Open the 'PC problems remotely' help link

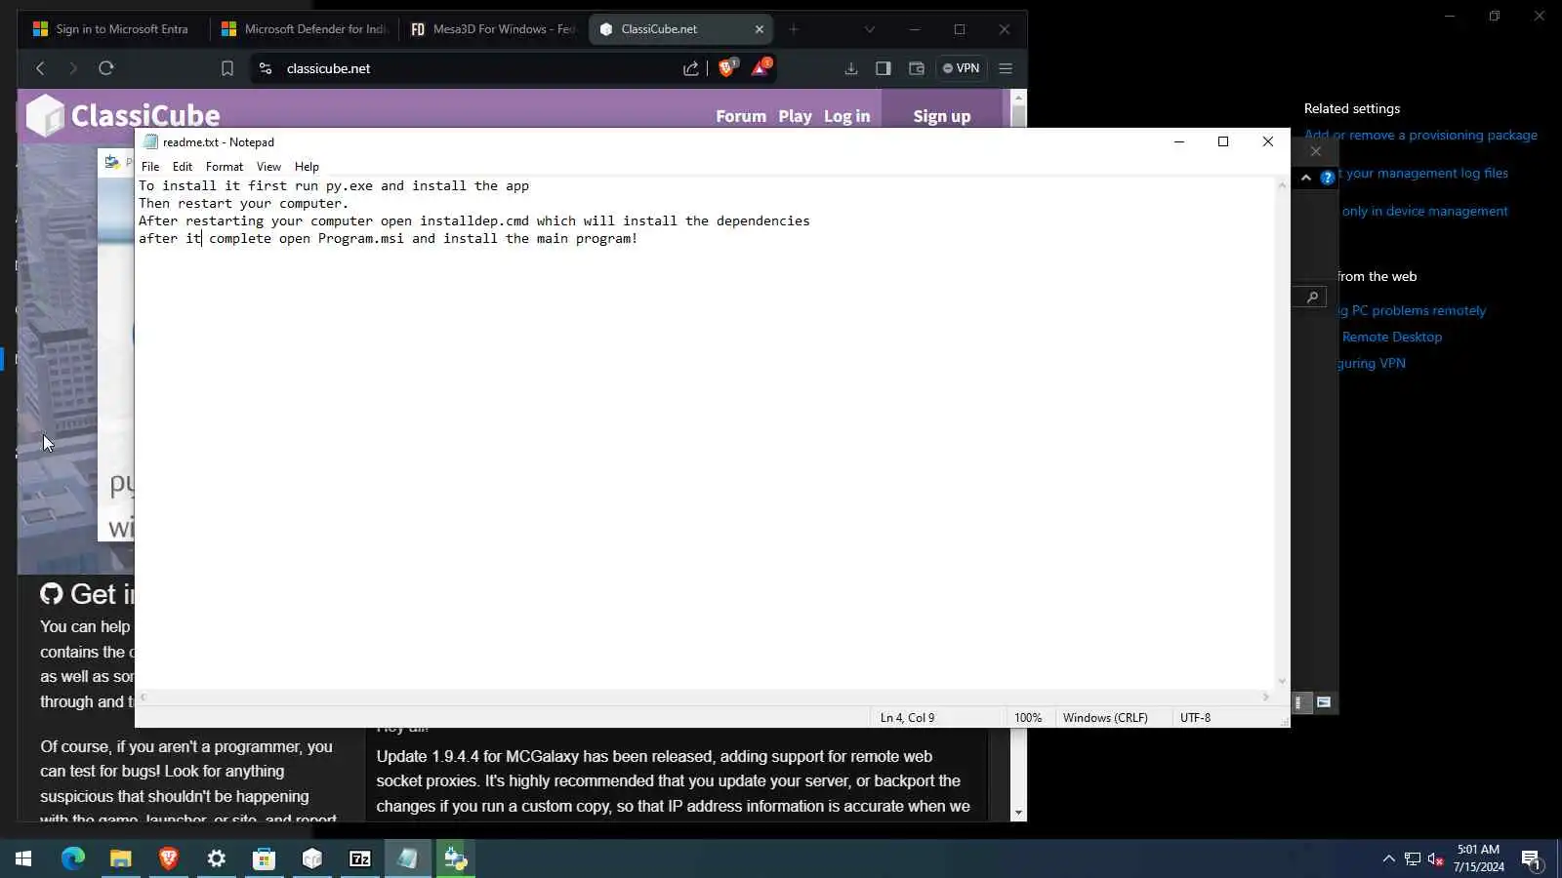click(x=1412, y=310)
